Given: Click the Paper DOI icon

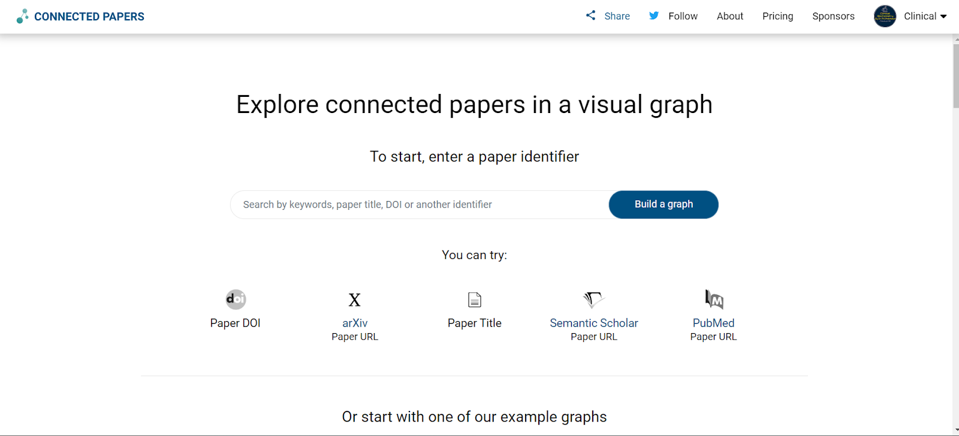Looking at the screenshot, I should pos(236,299).
